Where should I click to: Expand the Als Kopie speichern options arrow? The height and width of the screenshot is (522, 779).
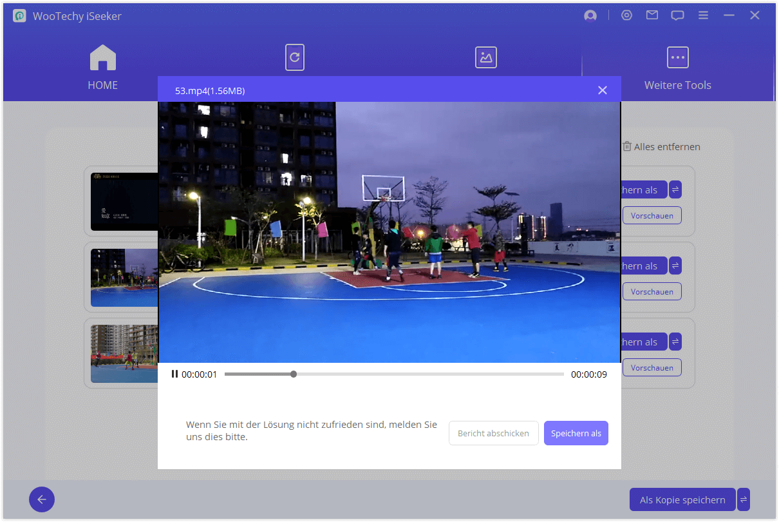pos(744,499)
